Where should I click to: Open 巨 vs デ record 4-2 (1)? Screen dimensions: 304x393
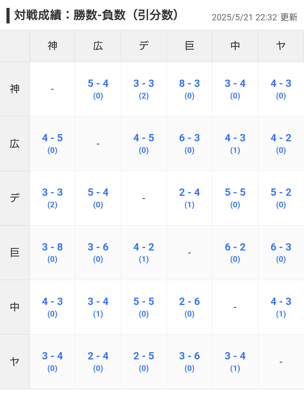tap(144, 253)
